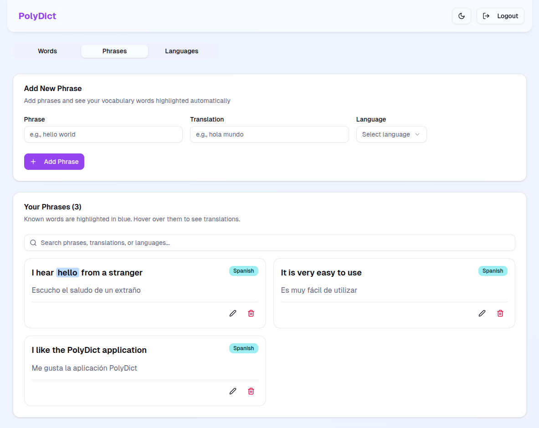The image size is (539, 428).
Task: Click the Add Phrase button
Action: point(54,162)
